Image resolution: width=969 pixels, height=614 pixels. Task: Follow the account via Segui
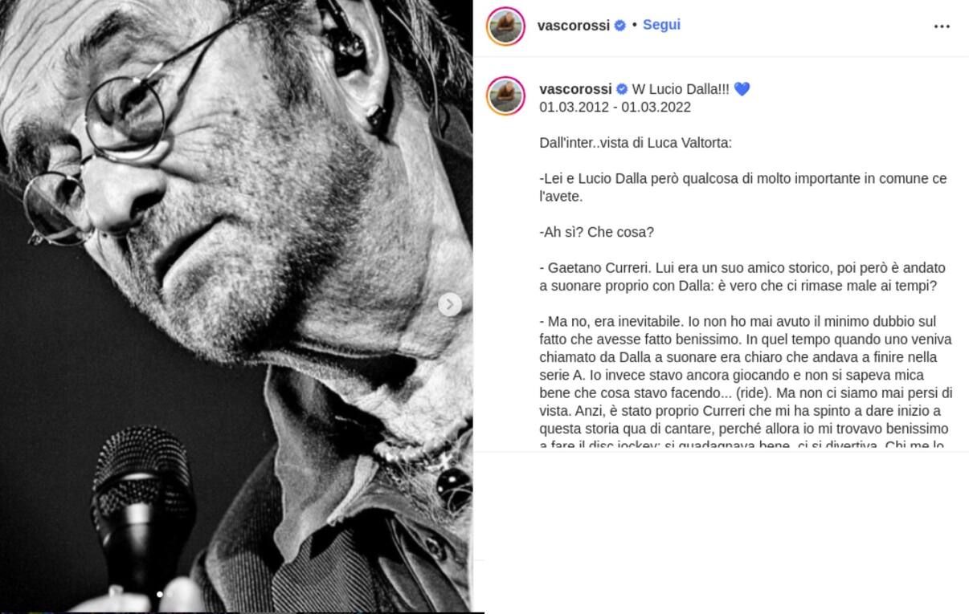point(661,25)
